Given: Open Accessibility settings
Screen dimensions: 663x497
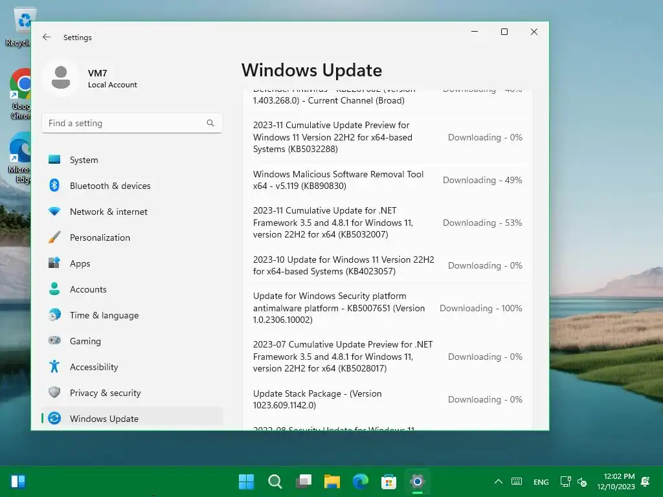Looking at the screenshot, I should click(131, 367).
